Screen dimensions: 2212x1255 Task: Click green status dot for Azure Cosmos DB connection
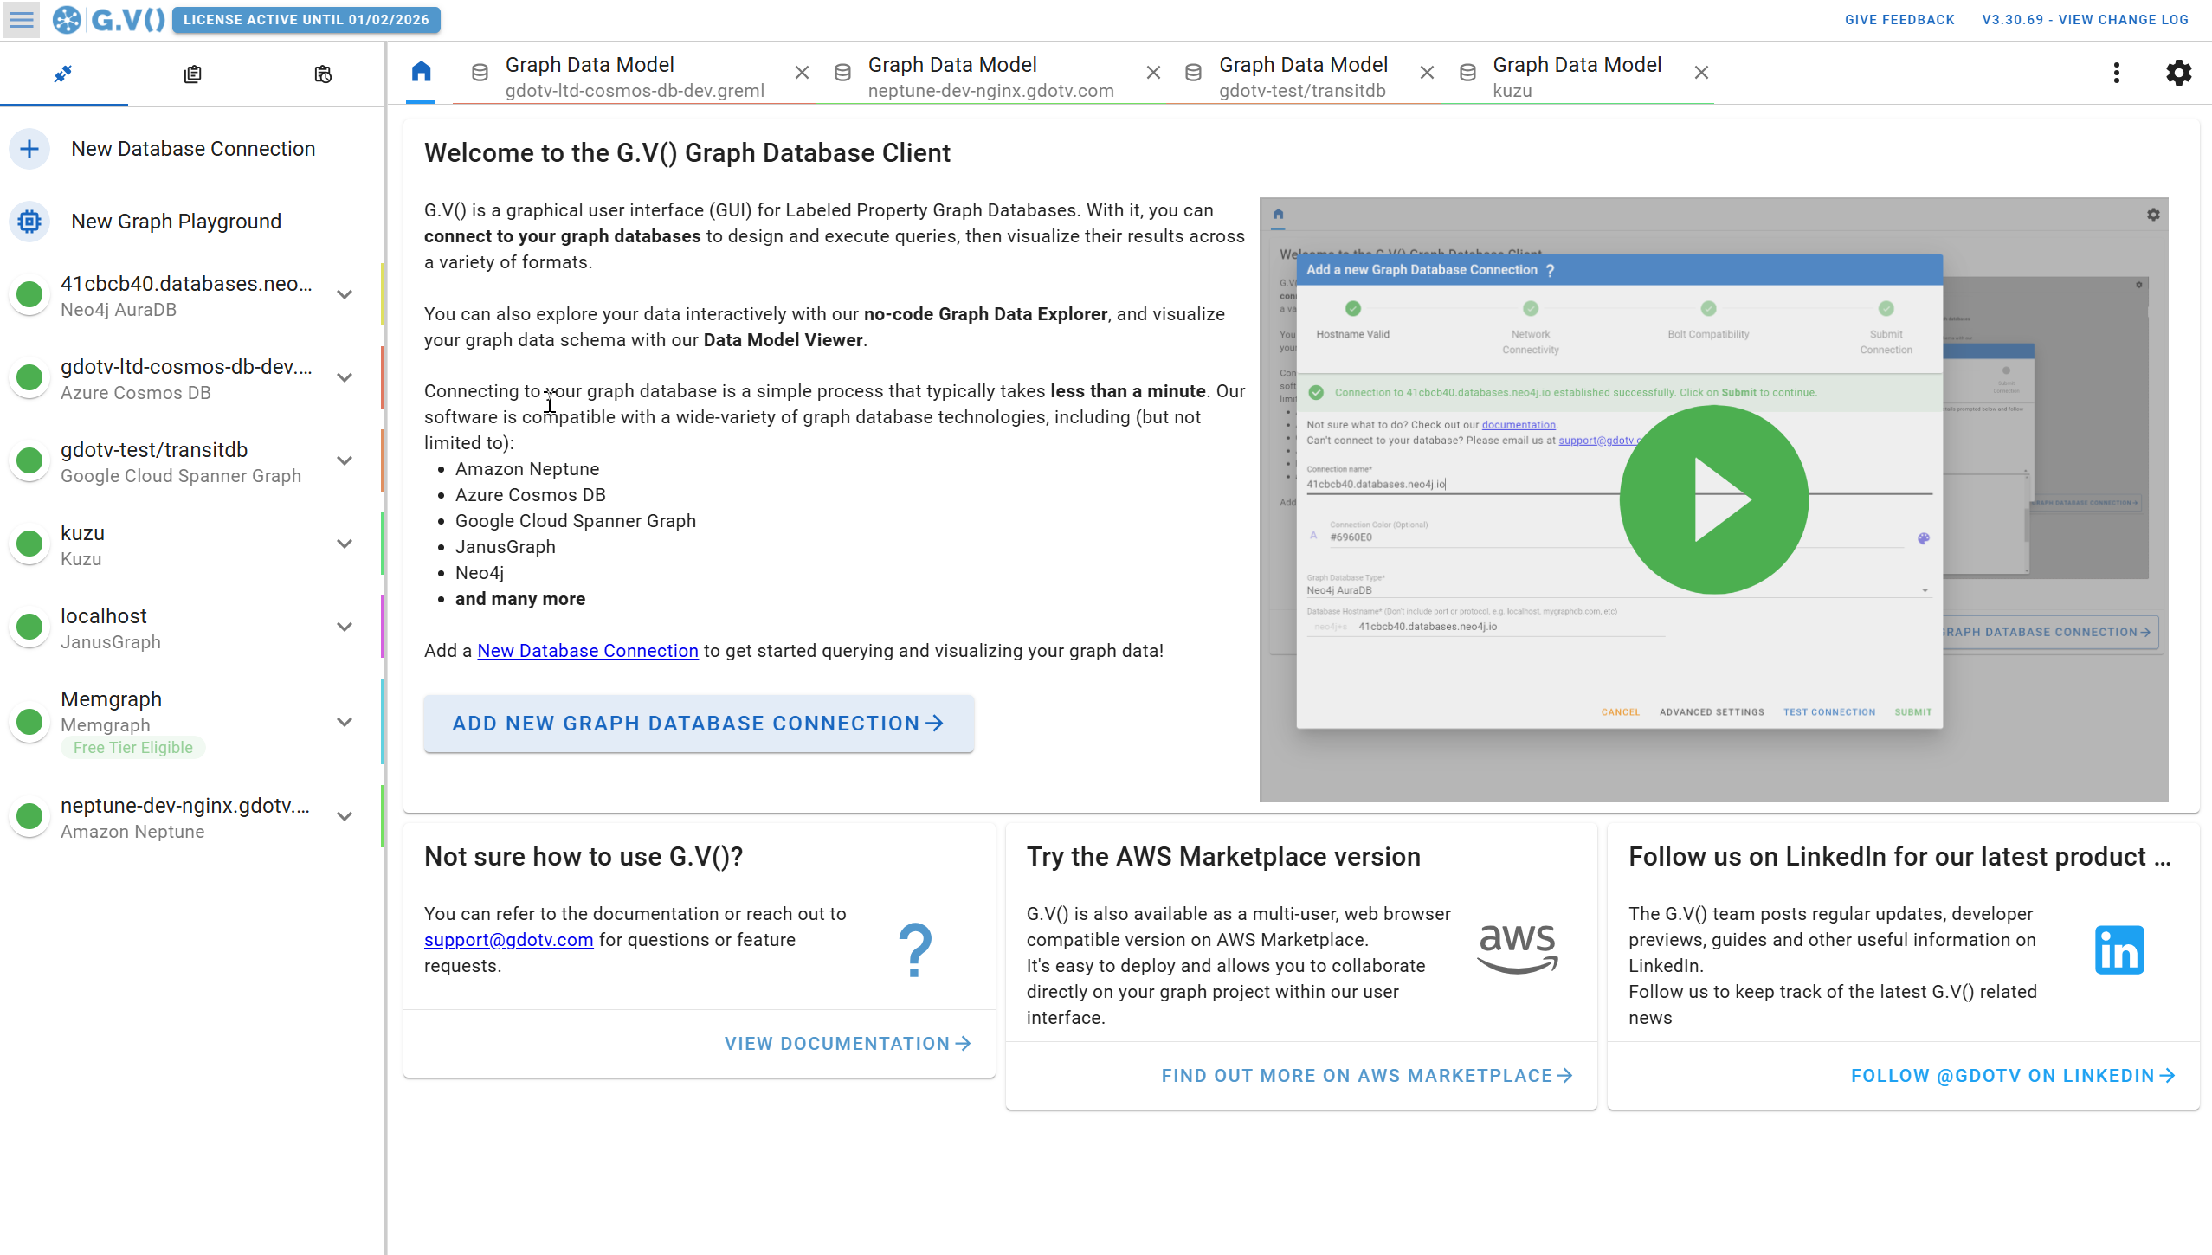29,377
